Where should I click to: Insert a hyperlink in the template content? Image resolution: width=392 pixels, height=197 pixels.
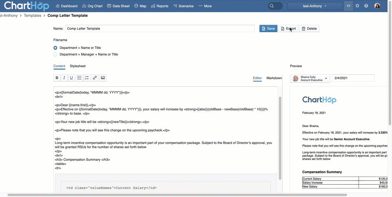pyautogui.click(x=95, y=78)
